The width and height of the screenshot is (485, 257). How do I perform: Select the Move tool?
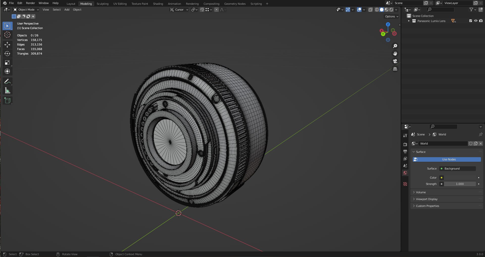tap(7, 45)
